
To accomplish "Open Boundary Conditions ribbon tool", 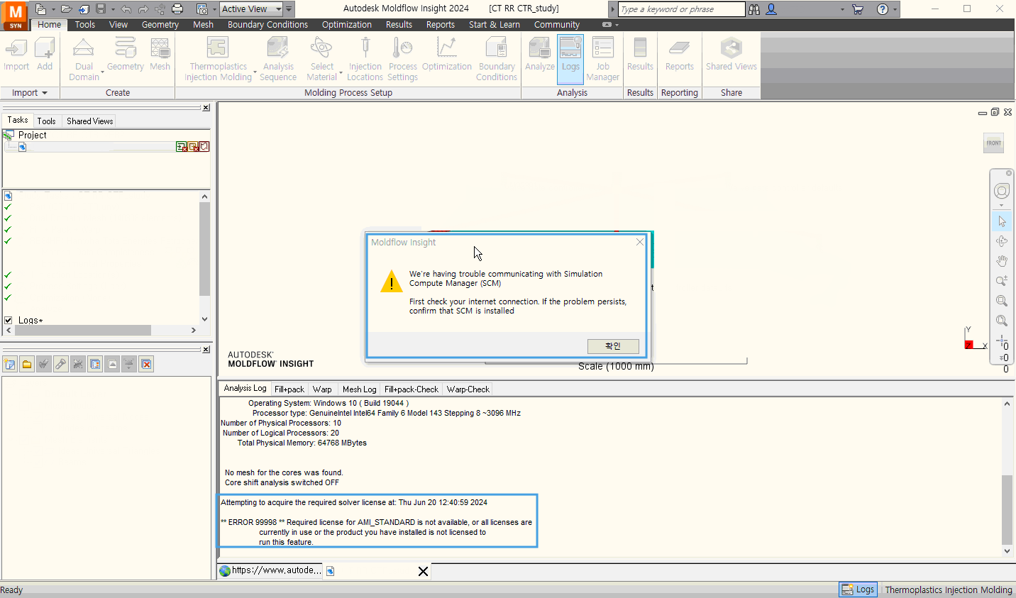I will 497,60.
